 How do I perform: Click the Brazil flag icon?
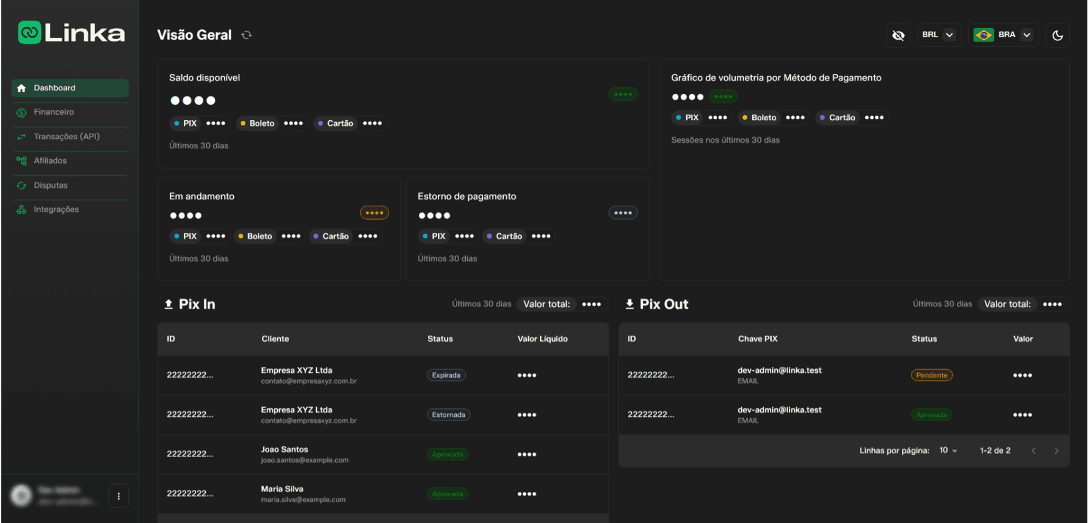coord(983,35)
